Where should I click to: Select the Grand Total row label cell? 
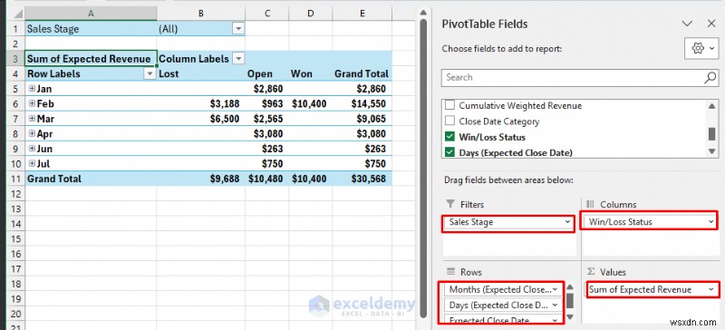click(x=92, y=180)
